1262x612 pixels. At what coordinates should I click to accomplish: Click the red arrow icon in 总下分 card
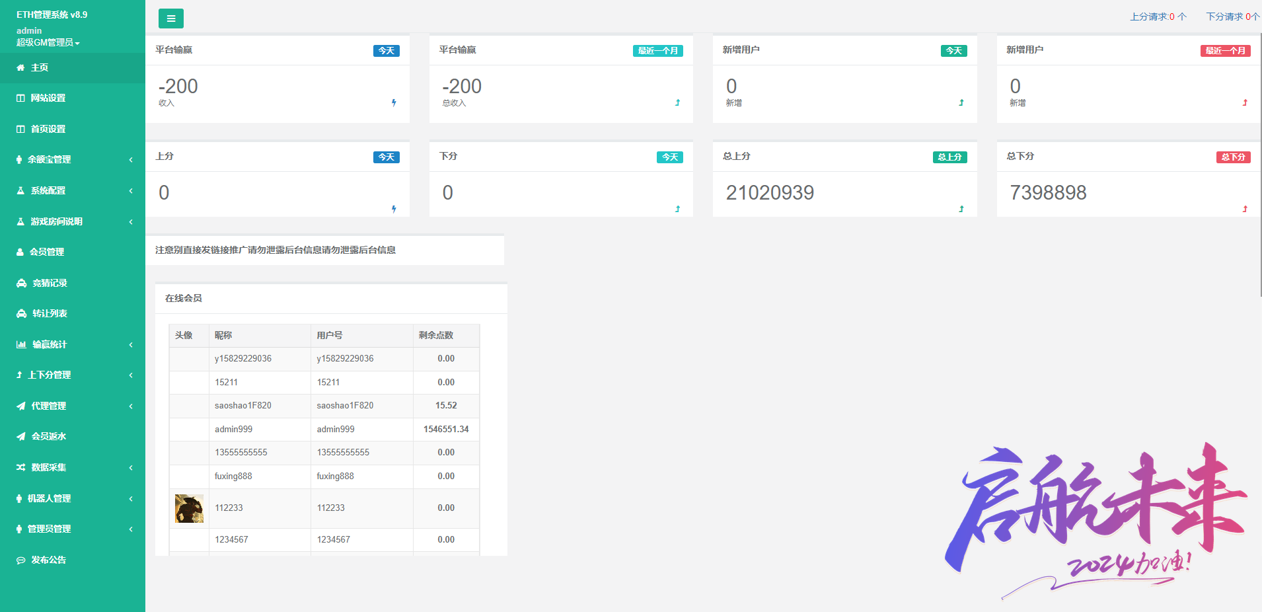click(x=1245, y=209)
